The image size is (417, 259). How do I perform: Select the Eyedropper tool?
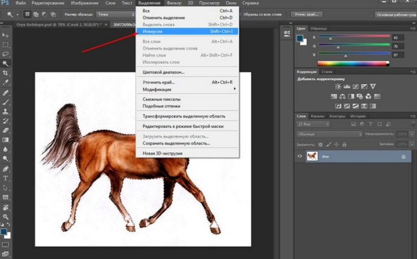pos(5,83)
